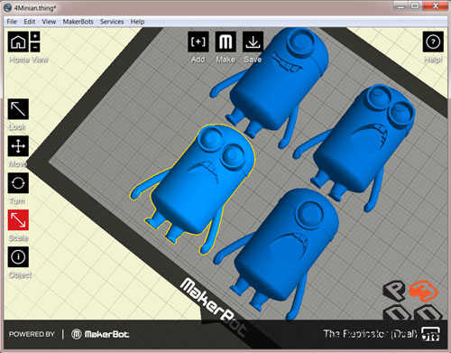Open the MakerBots menu
The height and width of the screenshot is (353, 451).
click(78, 22)
